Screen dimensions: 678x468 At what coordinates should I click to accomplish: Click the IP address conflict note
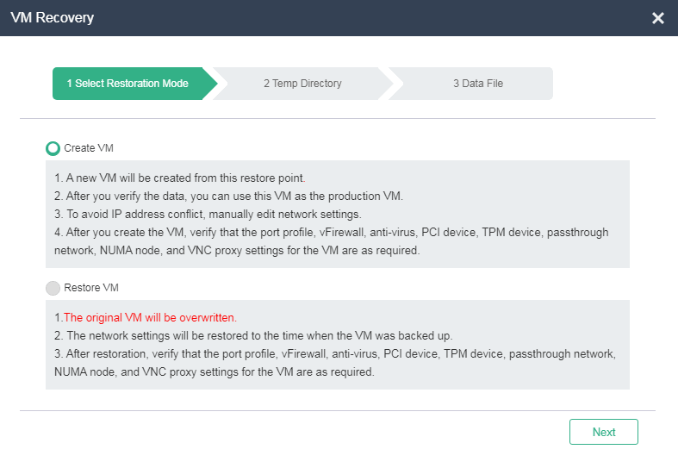[x=208, y=214]
